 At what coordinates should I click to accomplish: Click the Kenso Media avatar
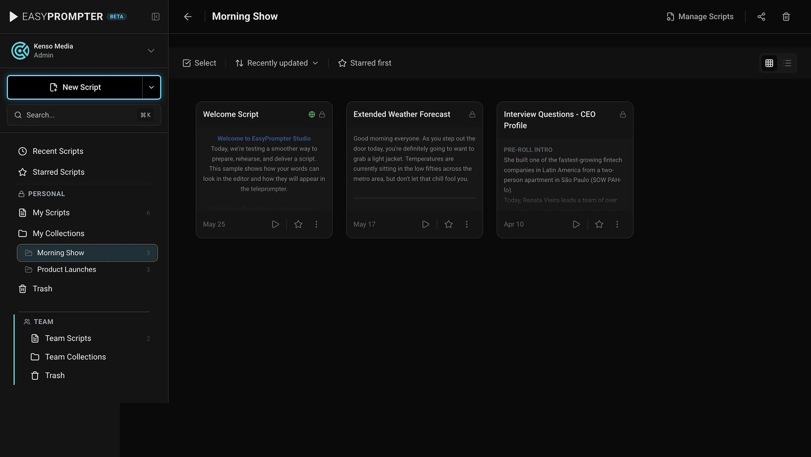[20, 51]
